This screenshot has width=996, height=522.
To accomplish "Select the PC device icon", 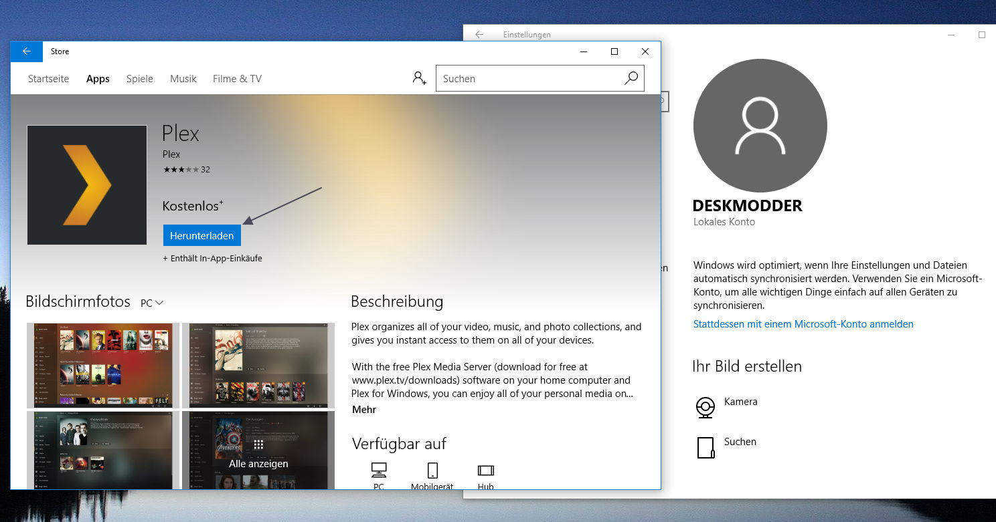I will [x=379, y=470].
